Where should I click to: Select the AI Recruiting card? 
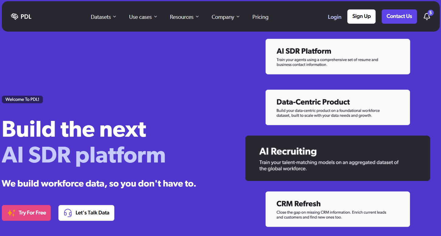tap(338, 158)
